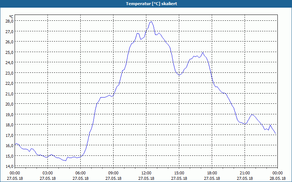
Task: Click the 09:00 time axis label
Action: pyautogui.click(x=113, y=173)
